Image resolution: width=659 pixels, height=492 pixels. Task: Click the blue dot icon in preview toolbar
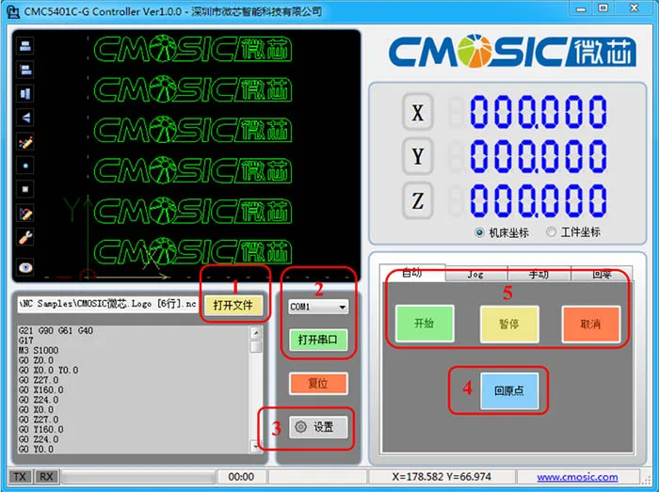click(x=25, y=166)
